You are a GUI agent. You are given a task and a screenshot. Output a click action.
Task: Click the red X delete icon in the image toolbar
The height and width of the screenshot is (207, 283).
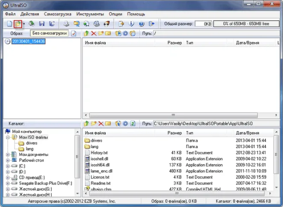click(x=94, y=33)
